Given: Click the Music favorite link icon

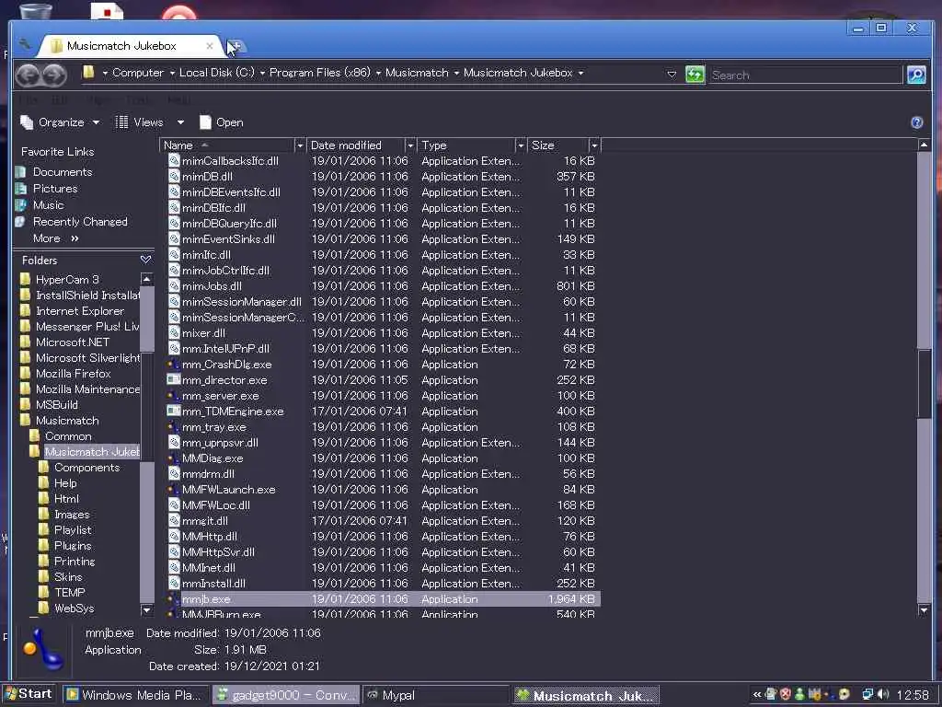Looking at the screenshot, I should click(20, 205).
